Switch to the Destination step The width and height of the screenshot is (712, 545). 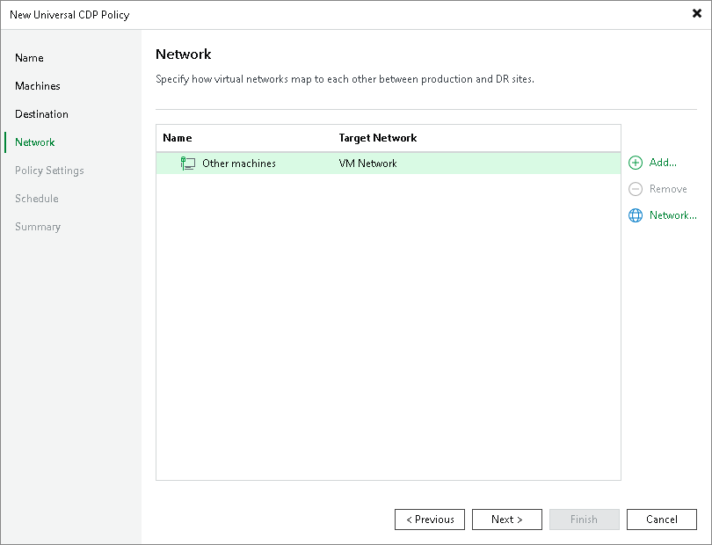40,114
